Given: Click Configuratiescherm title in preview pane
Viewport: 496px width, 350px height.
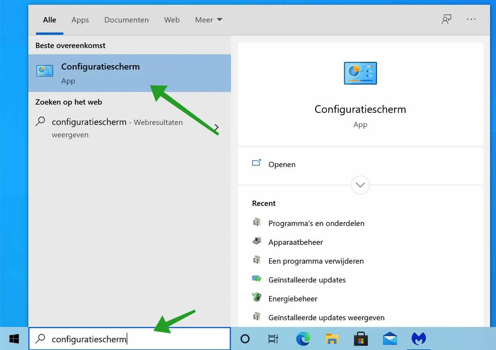Looking at the screenshot, I should pos(360,109).
